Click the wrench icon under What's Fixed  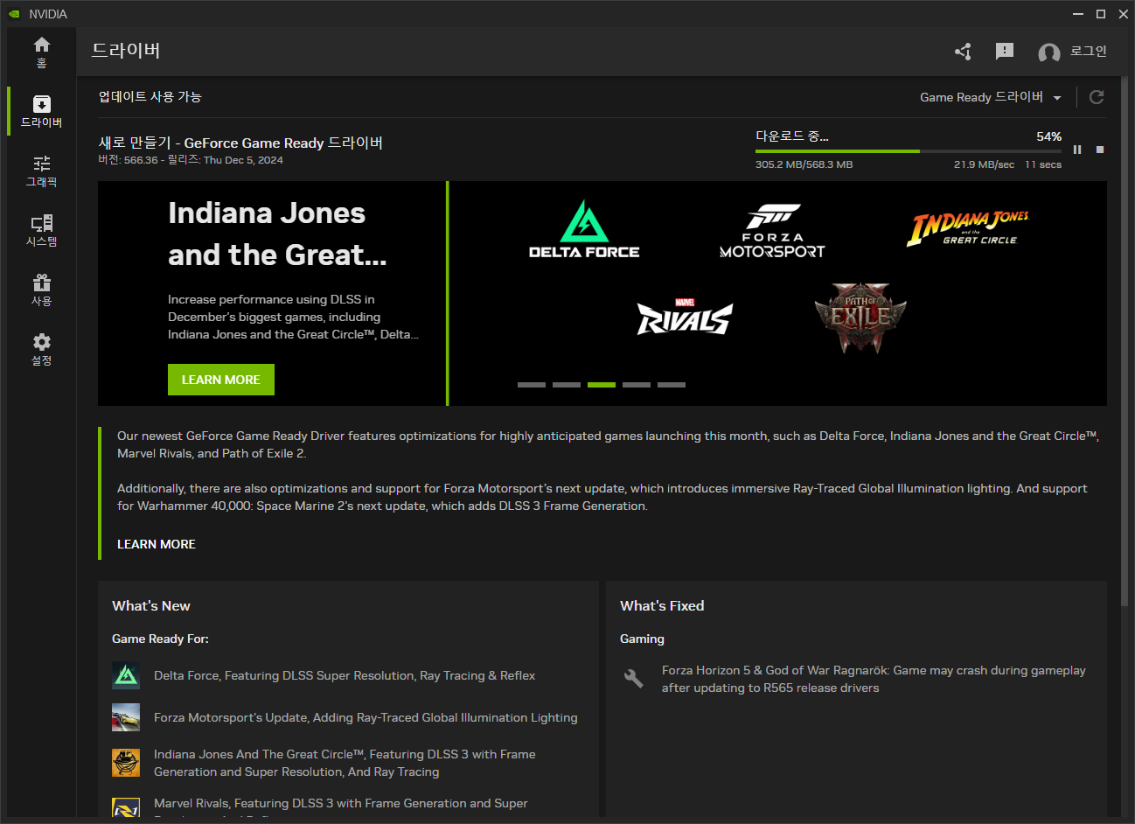[634, 678]
